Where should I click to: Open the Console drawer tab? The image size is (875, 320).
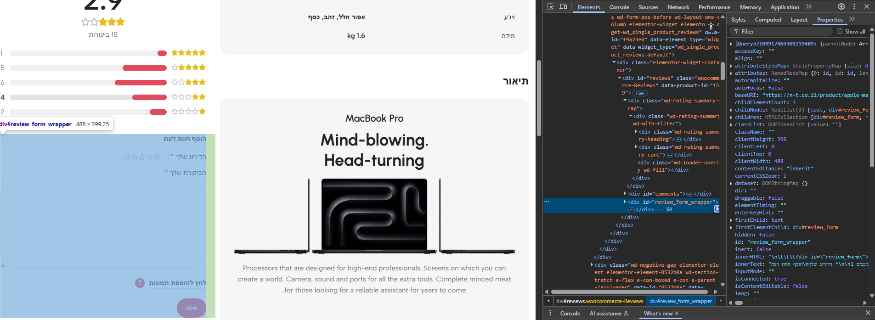click(x=570, y=314)
